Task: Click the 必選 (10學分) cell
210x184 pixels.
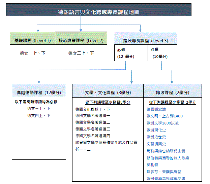Action: point(162,53)
